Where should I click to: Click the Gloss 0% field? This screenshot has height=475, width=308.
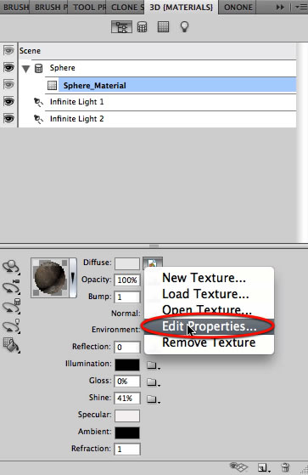point(127,381)
